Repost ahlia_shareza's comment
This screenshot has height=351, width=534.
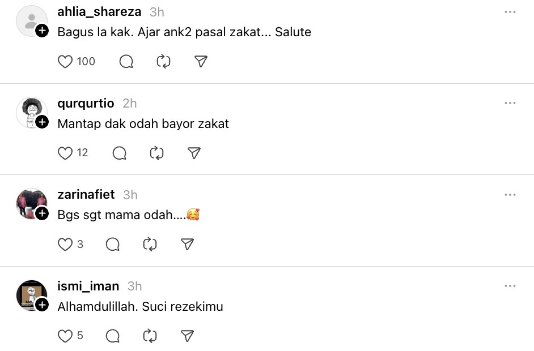click(x=163, y=61)
